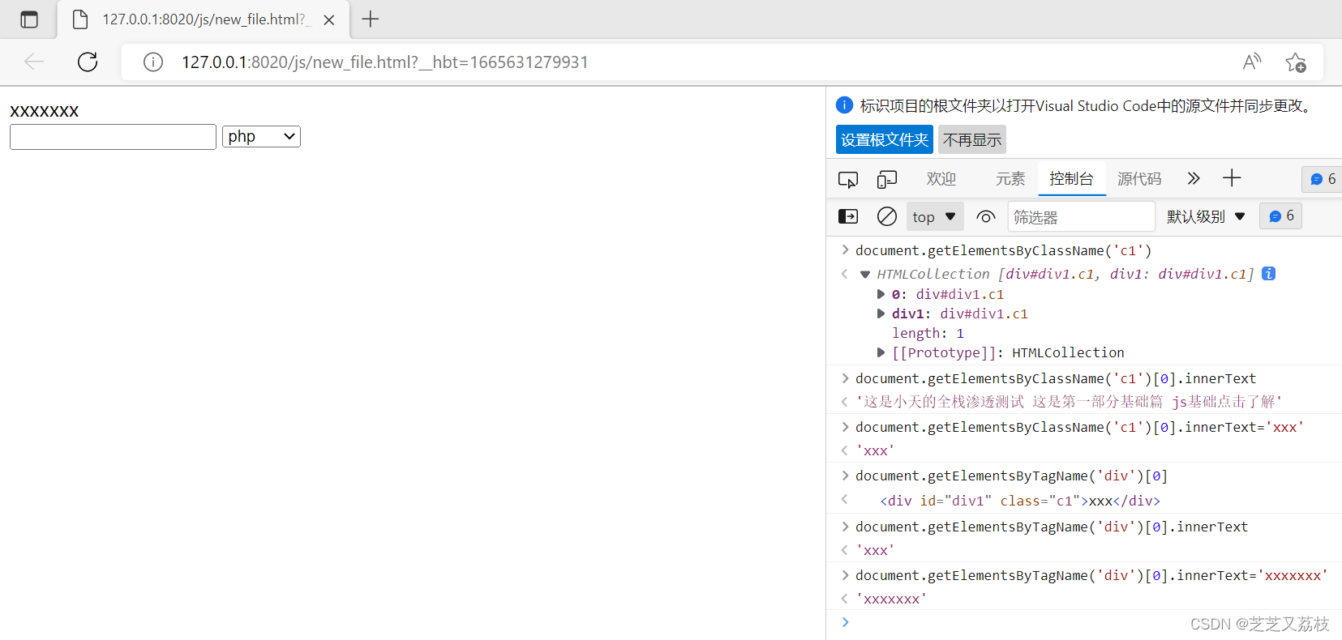This screenshot has height=640, width=1342.
Task: Open a new browser tab
Action: [x=371, y=19]
